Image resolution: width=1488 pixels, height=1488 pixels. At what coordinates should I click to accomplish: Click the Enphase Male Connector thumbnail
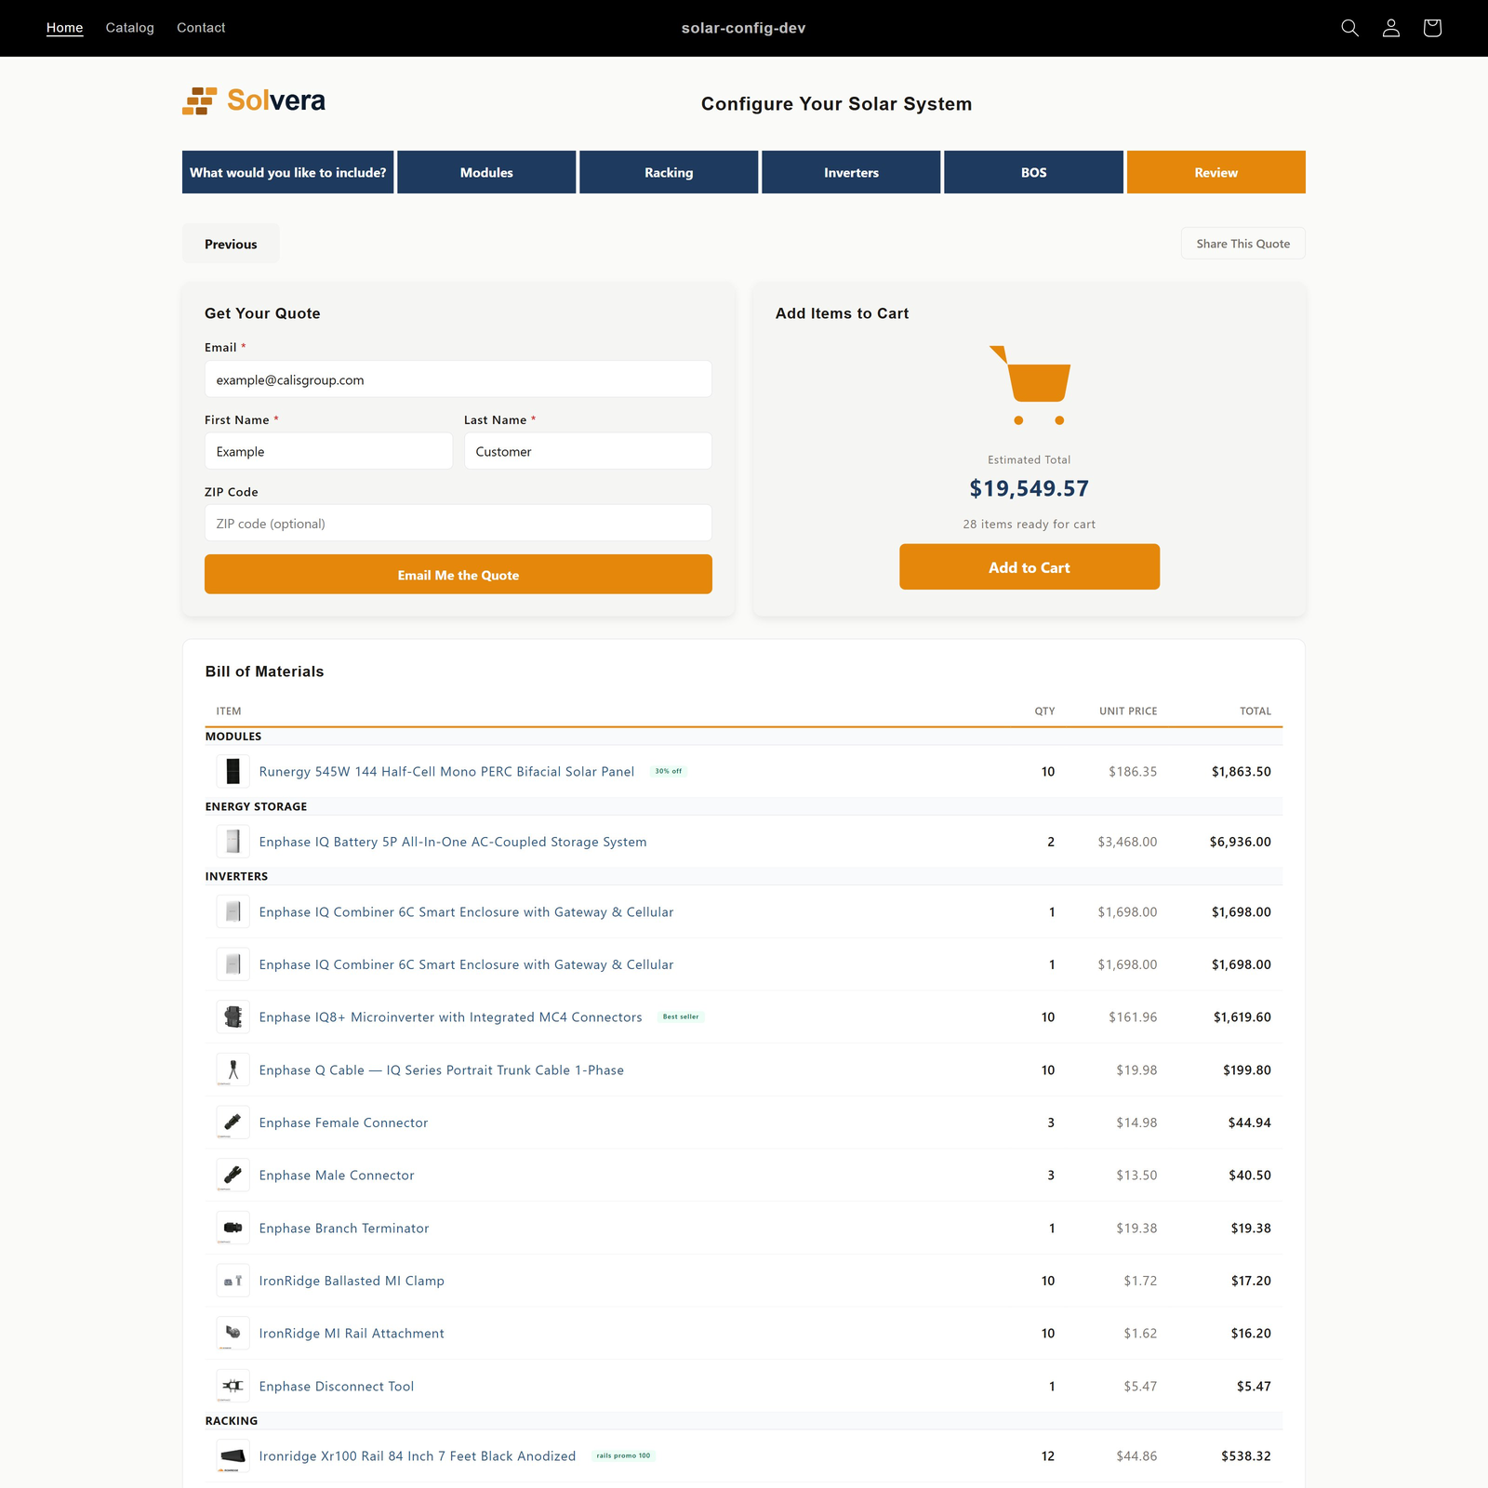(233, 1176)
